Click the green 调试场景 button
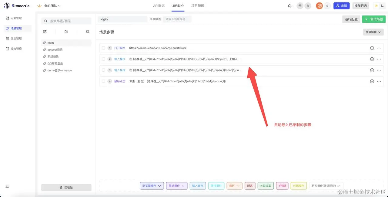The image size is (388, 197). point(374,19)
